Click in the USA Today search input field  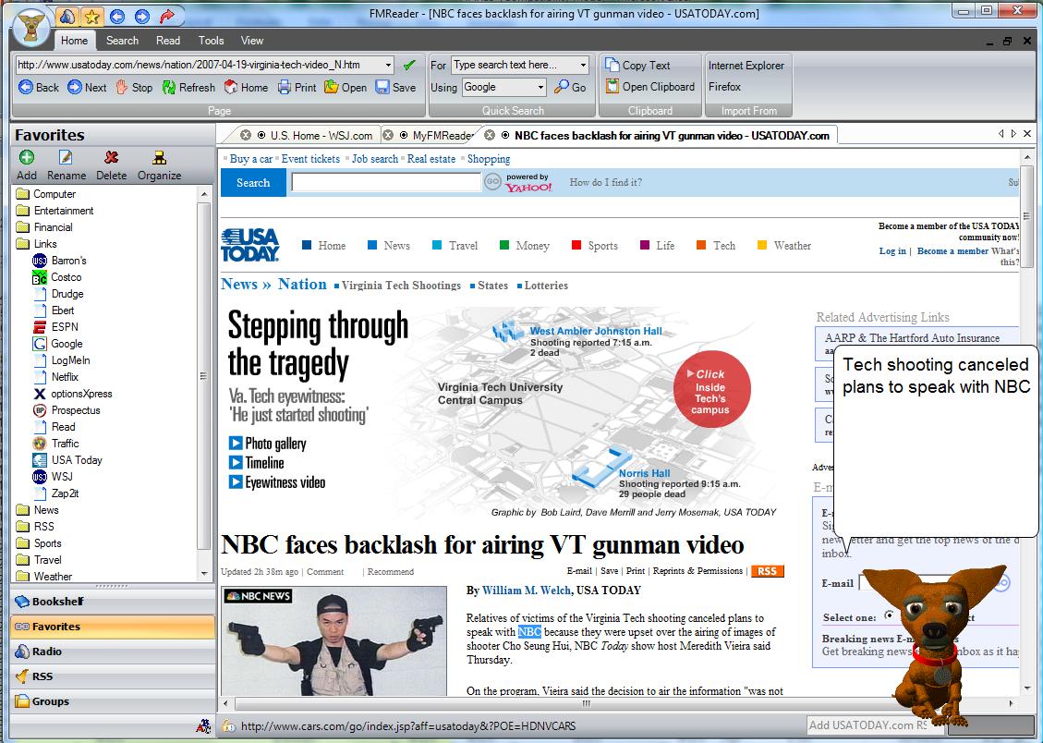tap(386, 182)
